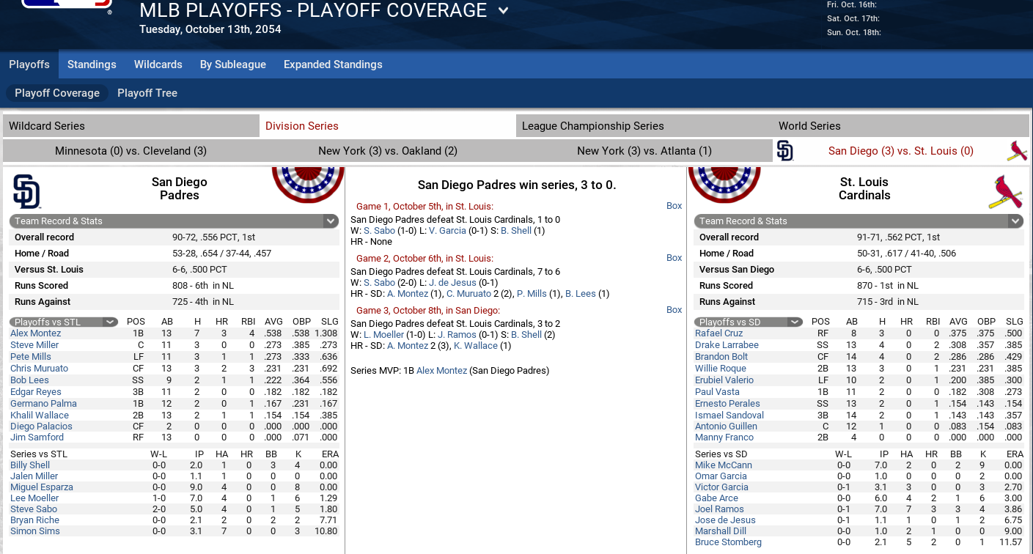Select New York vs. Oakland series
The width and height of the screenshot is (1033, 554).
[x=388, y=151]
